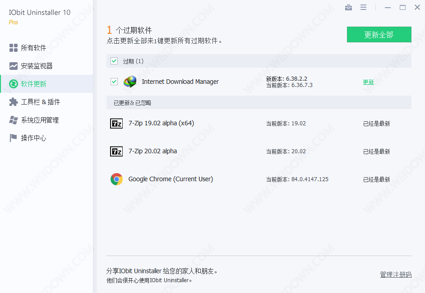Image resolution: width=425 pixels, height=293 pixels.
Task: Click the 个过期软件 heading
Action: [134, 30]
